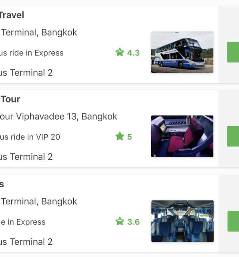Click the green star beside the 3.6 rating

point(119,222)
